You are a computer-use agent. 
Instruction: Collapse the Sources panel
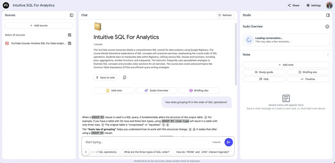pos(71,15)
